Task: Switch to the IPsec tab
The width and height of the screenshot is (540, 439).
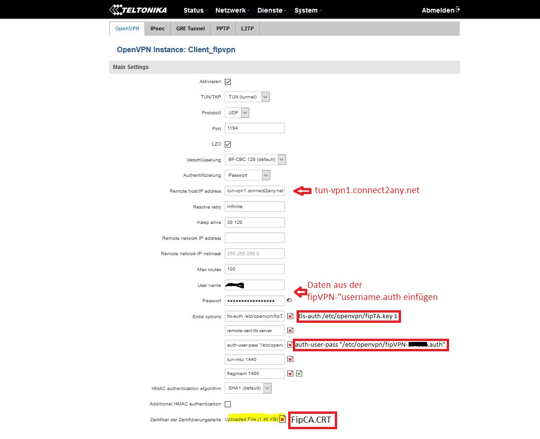Action: [x=157, y=28]
